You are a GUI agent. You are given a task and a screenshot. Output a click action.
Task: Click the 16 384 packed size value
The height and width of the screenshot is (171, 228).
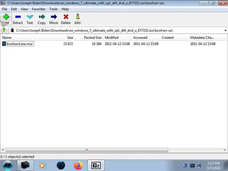click(x=96, y=44)
